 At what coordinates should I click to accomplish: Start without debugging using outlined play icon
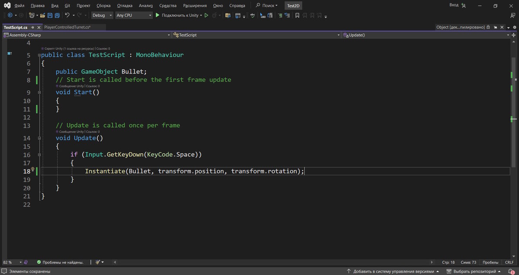click(206, 15)
